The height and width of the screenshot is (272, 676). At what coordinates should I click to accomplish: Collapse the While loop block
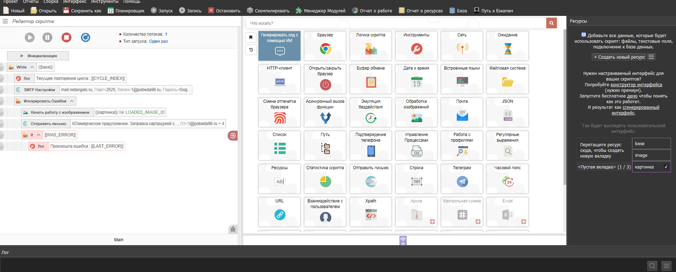[x=32, y=67]
